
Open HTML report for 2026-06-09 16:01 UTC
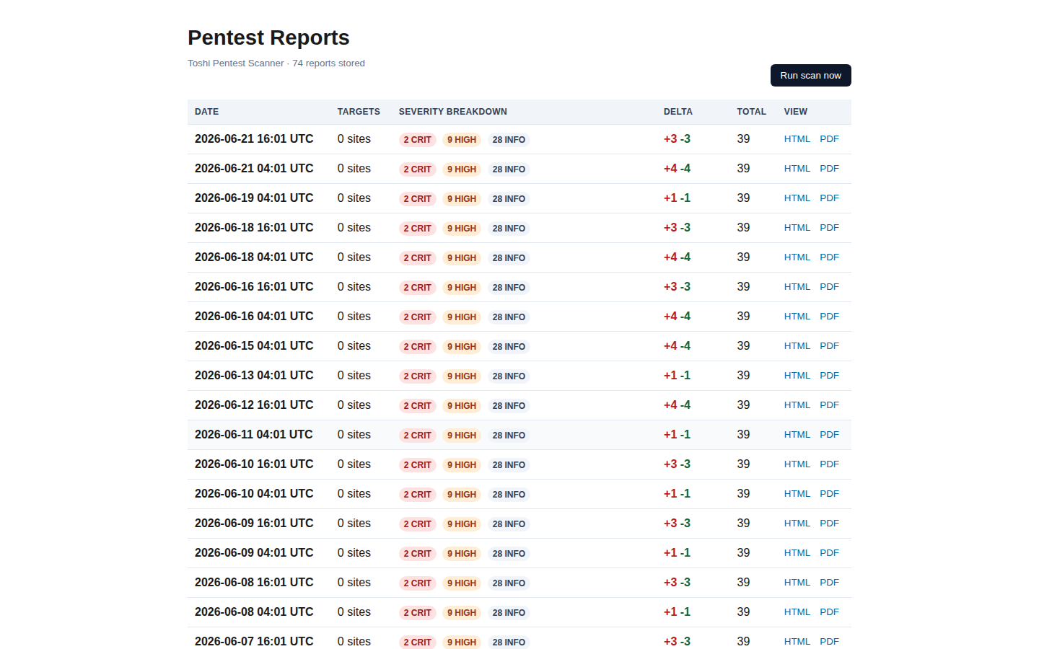pos(797,524)
